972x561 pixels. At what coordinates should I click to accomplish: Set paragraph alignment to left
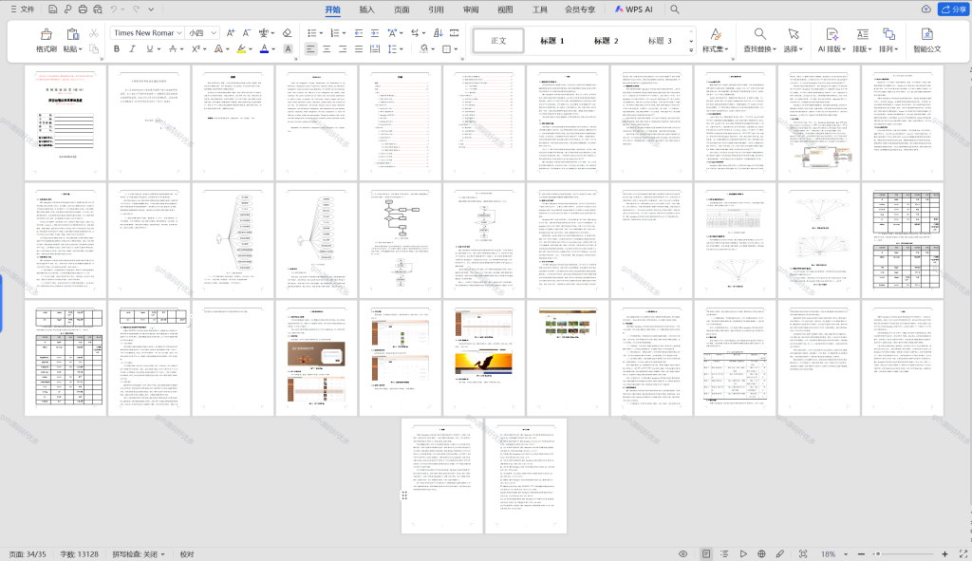click(310, 49)
